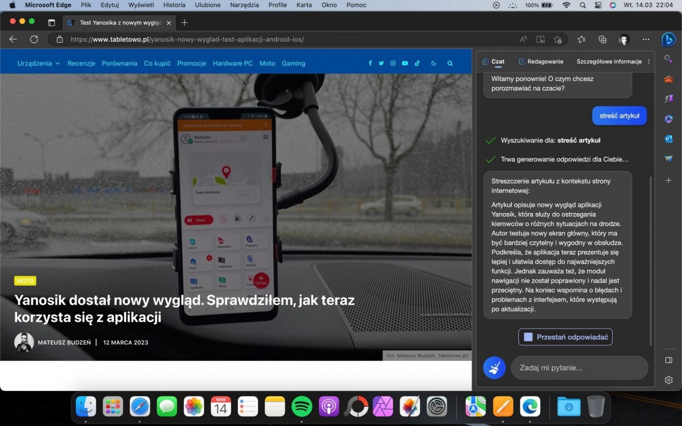Open site search magnifier on Tabletowo
Screen dimensions: 682x426
(450, 63)
